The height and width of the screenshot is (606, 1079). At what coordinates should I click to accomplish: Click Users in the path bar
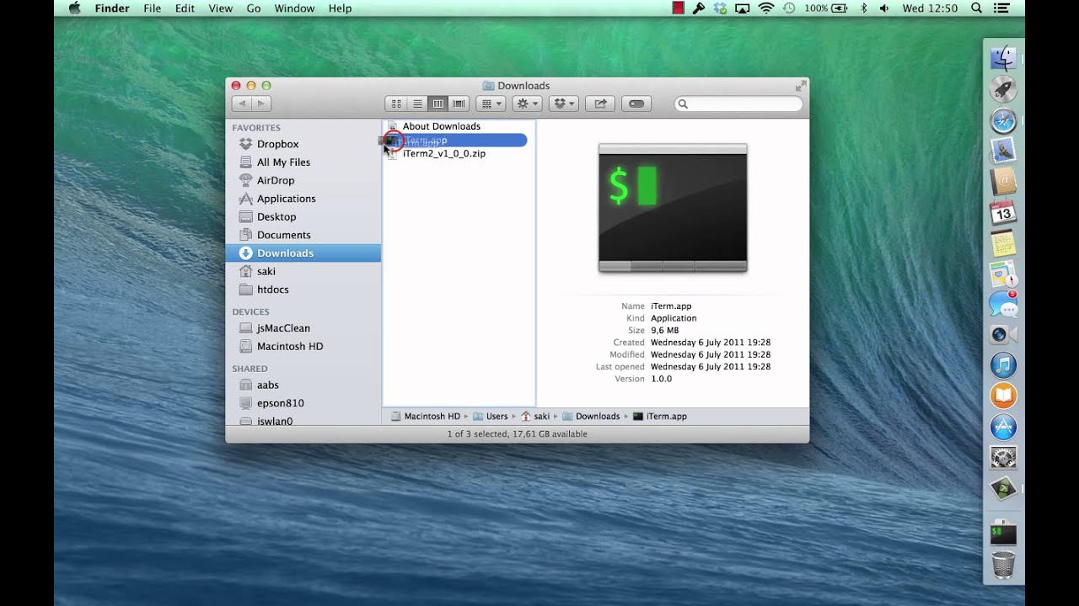click(491, 417)
